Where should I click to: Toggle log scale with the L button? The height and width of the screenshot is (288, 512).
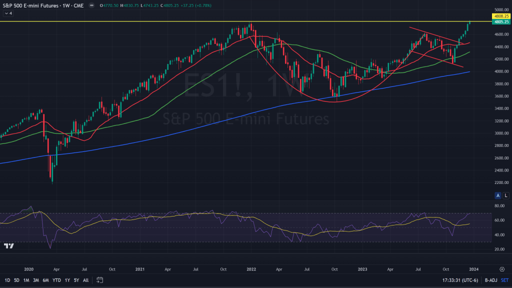point(506,195)
